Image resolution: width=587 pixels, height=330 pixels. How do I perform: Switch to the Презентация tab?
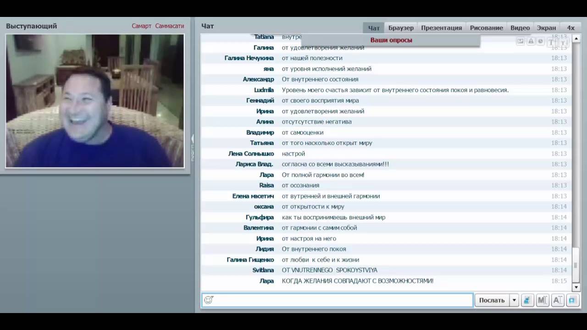pos(441,28)
